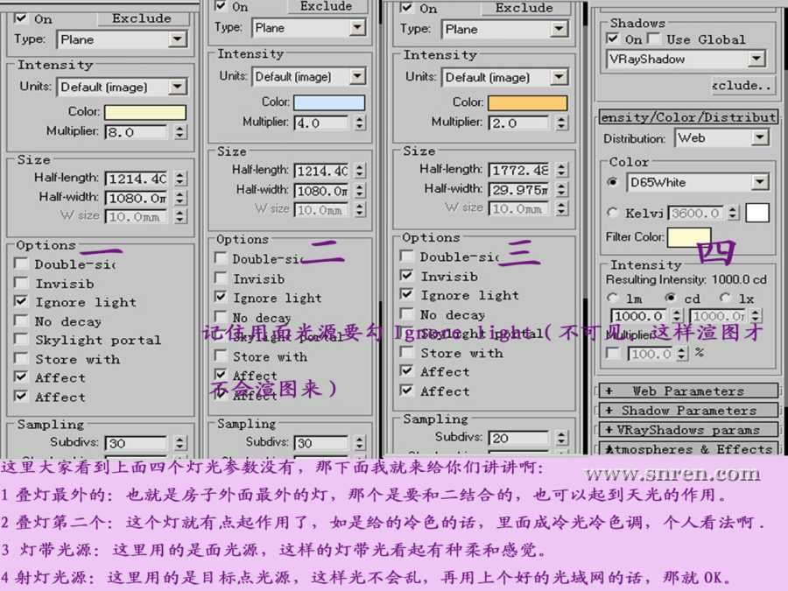Enable Skylight portal in first panel
Screen dimensions: 788x591
click(x=21, y=339)
